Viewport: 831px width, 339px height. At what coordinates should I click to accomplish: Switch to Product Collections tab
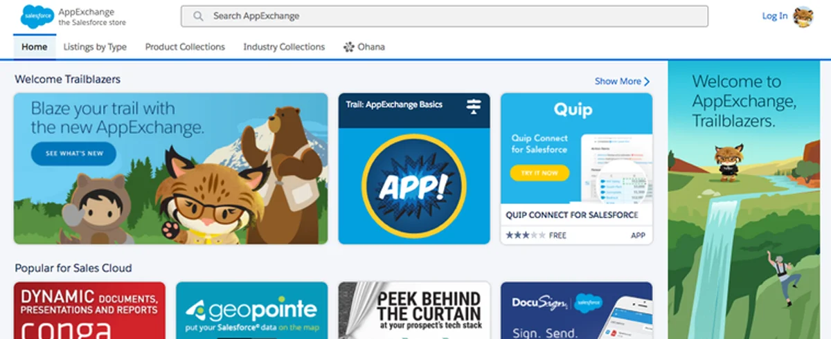click(x=185, y=47)
